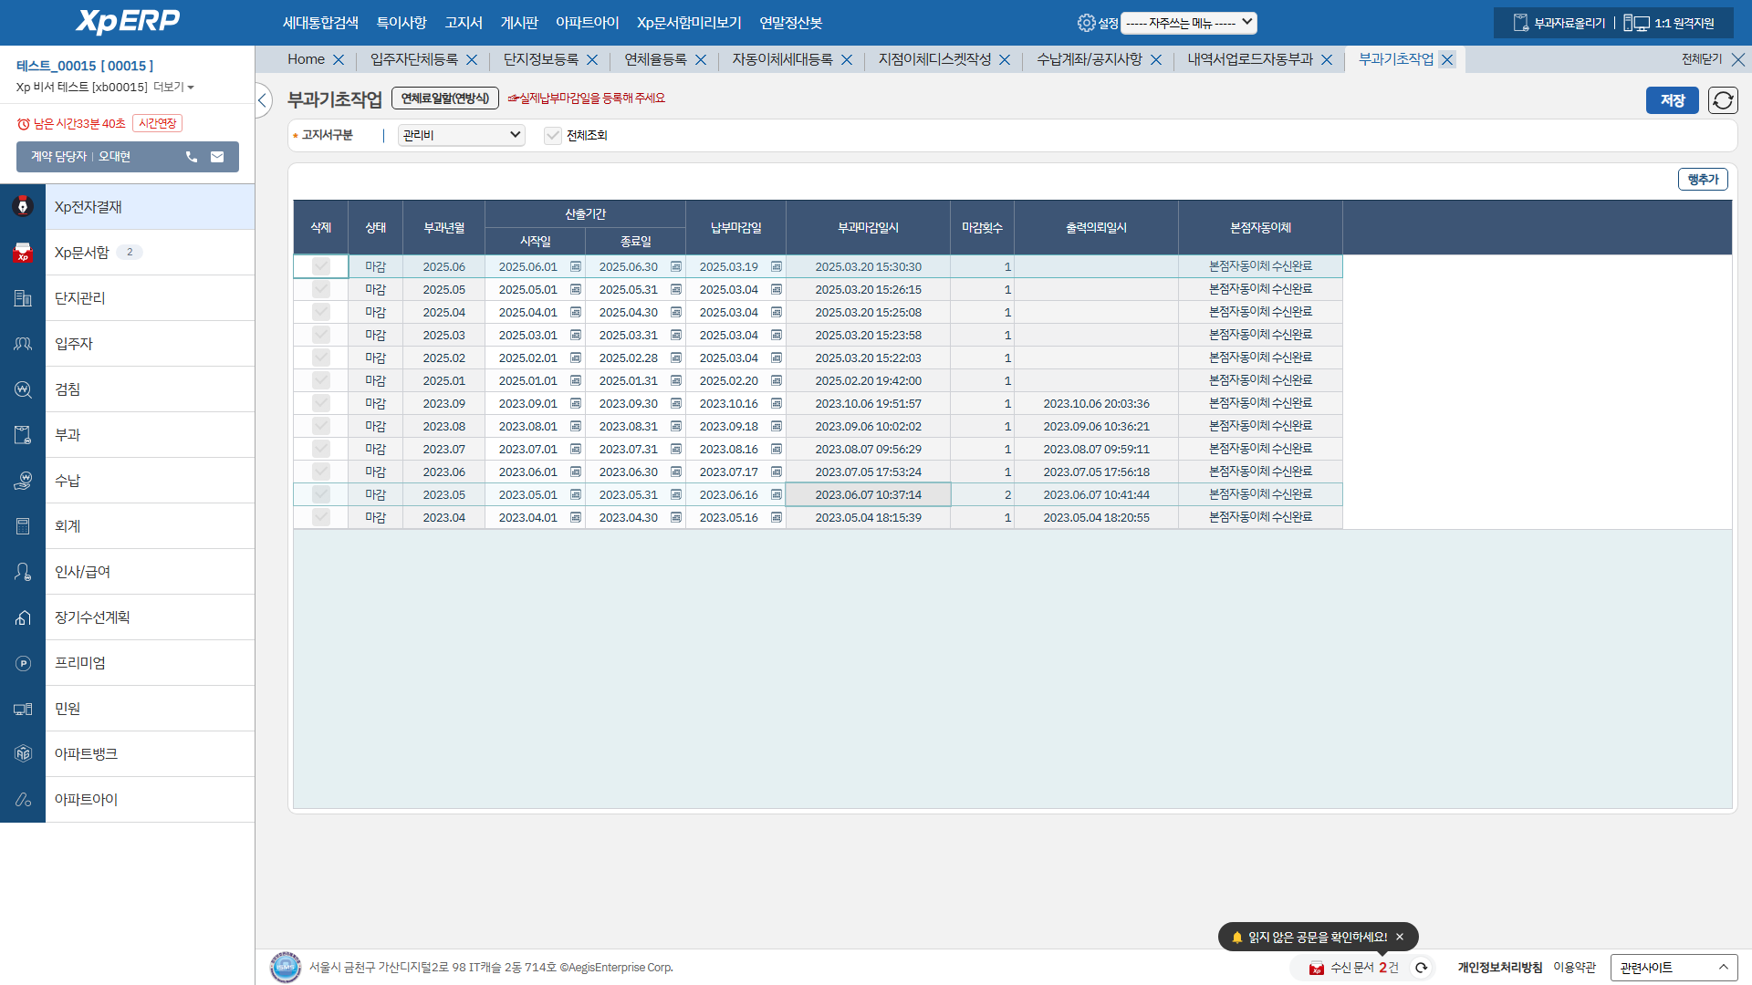Open calendar picker for 2025.03.19 payment deadline
This screenshot has height=985, width=1752.
(777, 267)
